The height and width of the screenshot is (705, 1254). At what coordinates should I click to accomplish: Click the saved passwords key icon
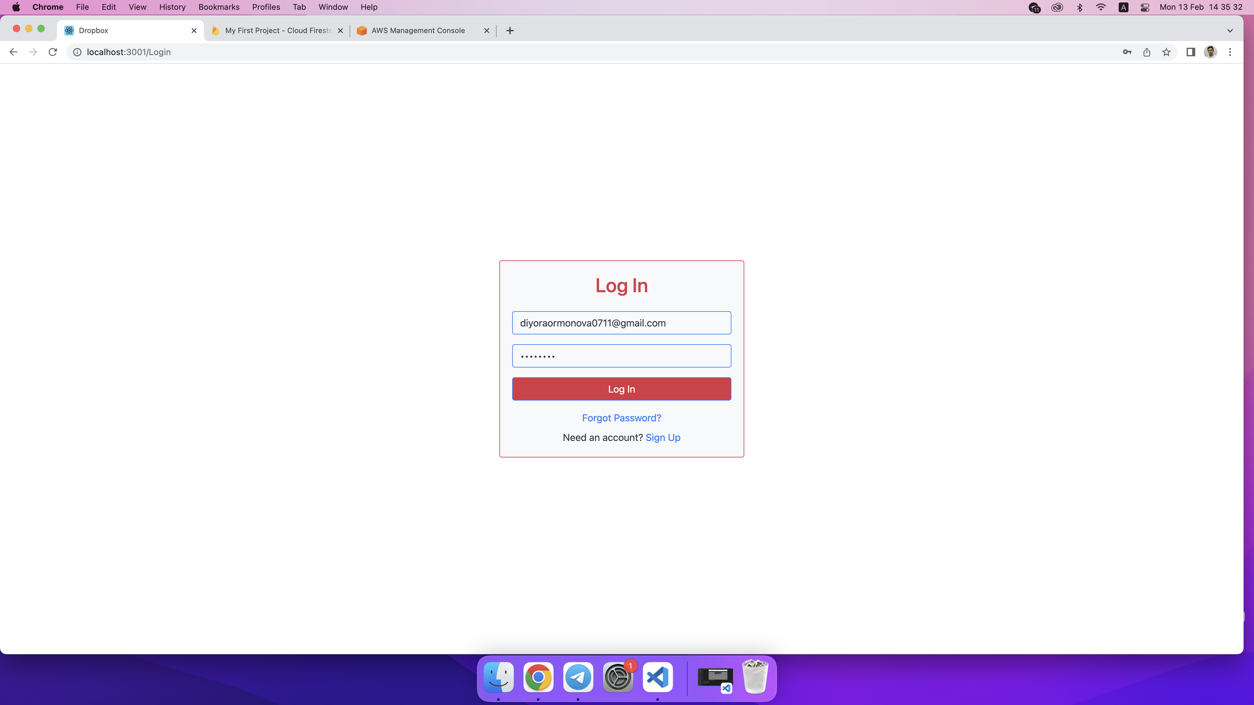[1127, 52]
